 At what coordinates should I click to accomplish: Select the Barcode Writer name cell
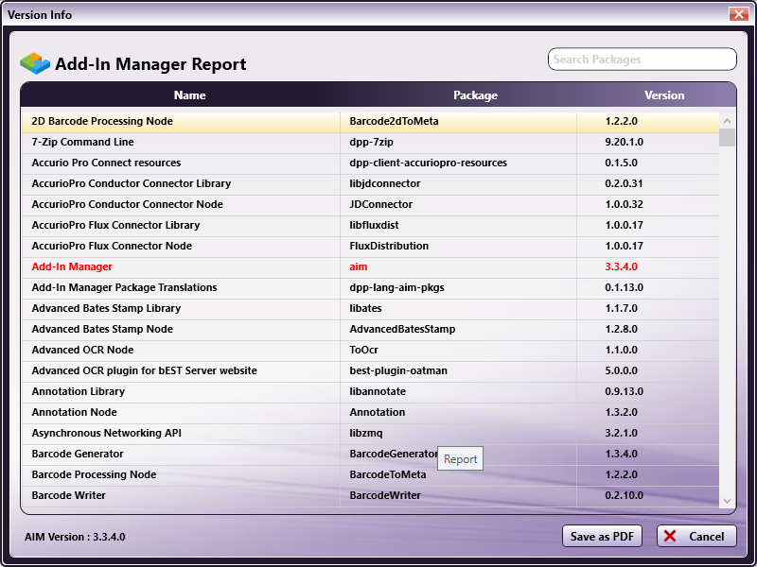point(181,495)
